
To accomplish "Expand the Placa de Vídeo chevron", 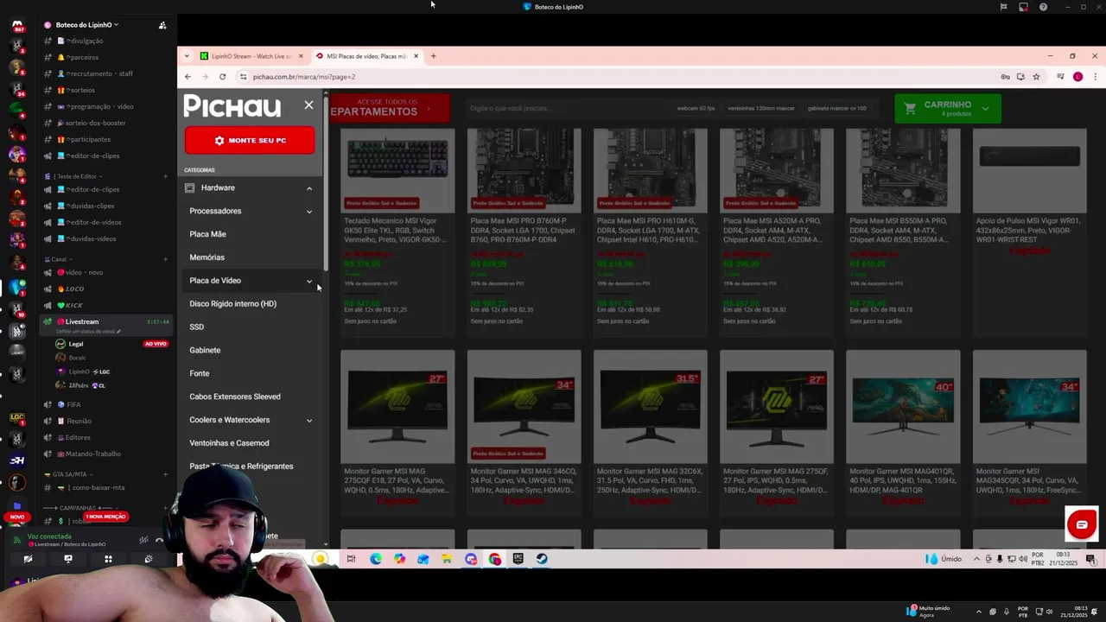I will (x=309, y=281).
